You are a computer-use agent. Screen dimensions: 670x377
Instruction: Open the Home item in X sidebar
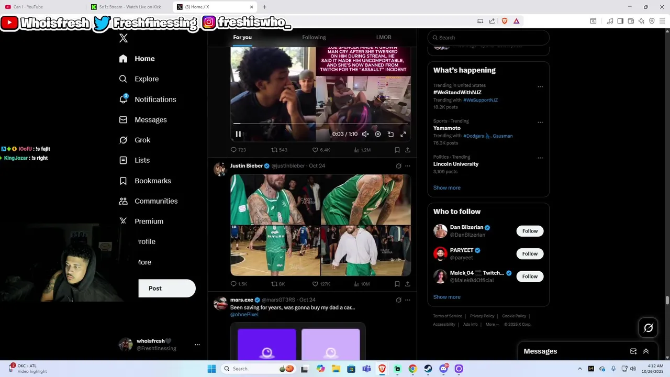[137, 59]
